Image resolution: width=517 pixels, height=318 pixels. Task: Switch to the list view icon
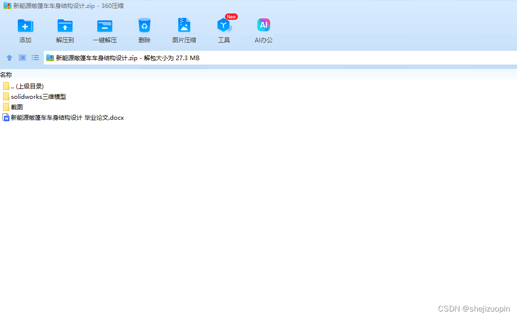[35, 58]
